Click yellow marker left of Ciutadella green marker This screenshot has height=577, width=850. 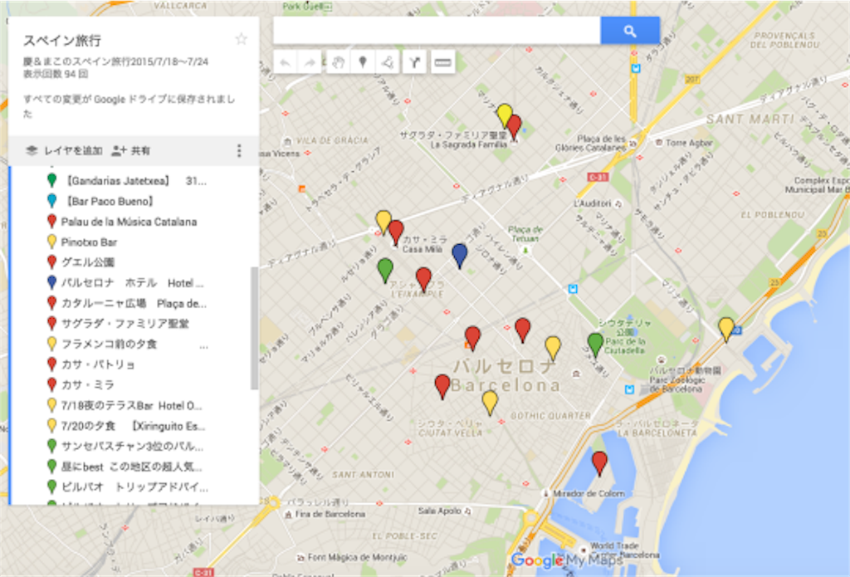coord(553,348)
